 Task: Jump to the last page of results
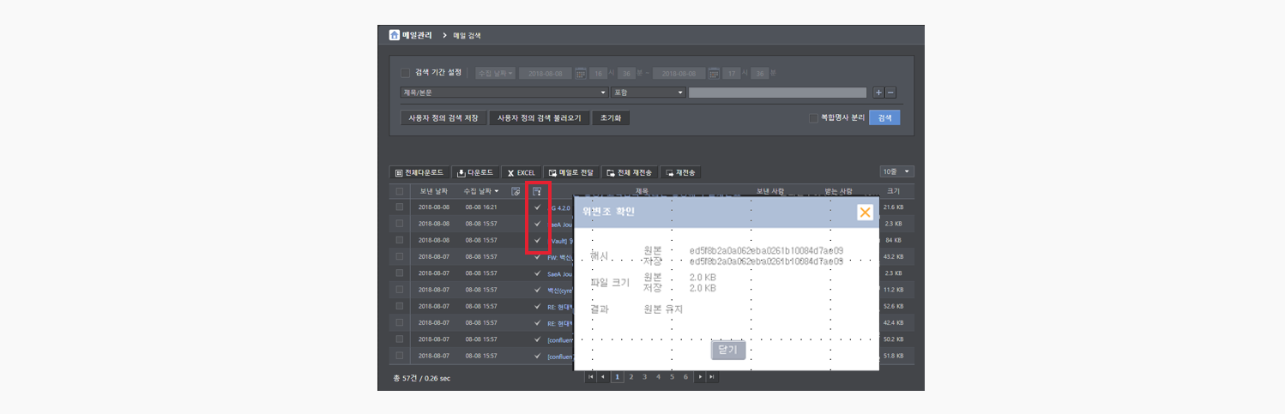point(712,376)
